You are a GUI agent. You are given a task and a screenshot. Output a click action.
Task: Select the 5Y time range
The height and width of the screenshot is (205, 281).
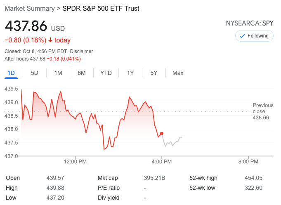(x=154, y=73)
